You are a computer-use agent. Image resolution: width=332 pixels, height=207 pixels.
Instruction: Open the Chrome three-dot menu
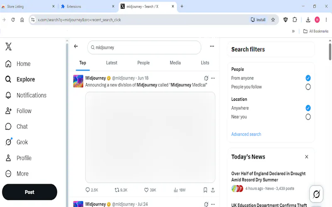pyautogui.click(x=326, y=19)
